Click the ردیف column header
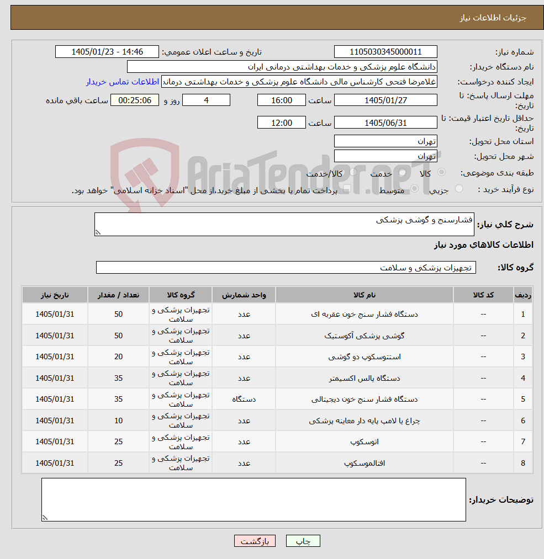 pos(523,295)
